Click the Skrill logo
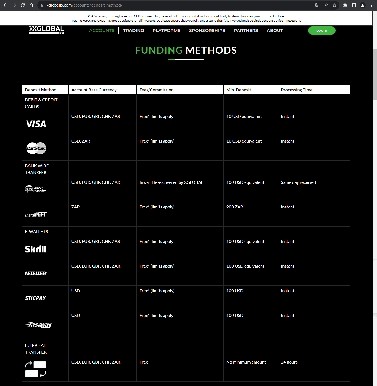The width and height of the screenshot is (377, 386). [35, 249]
